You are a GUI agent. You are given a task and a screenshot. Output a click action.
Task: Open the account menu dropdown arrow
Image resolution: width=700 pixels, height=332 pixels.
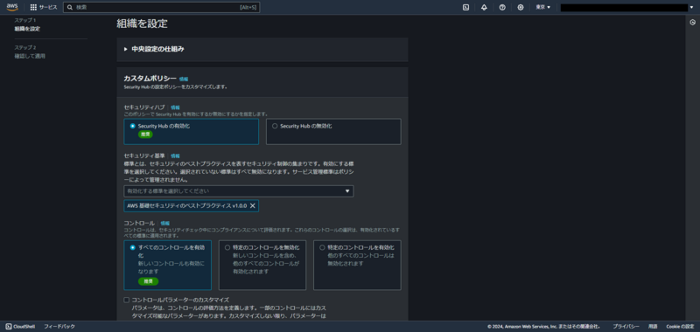(x=691, y=7)
